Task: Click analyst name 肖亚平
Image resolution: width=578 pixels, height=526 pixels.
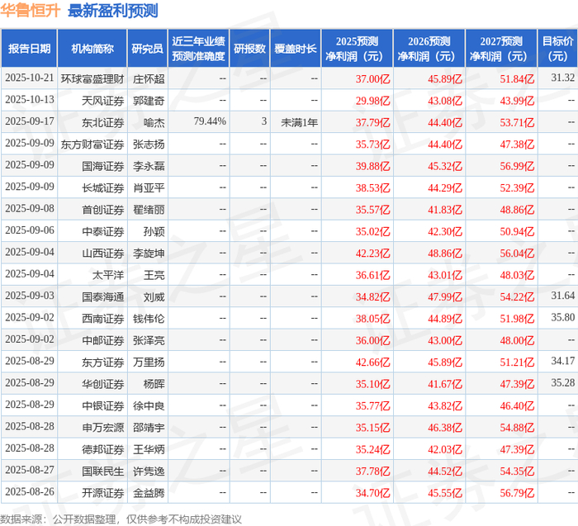Action: pos(149,187)
